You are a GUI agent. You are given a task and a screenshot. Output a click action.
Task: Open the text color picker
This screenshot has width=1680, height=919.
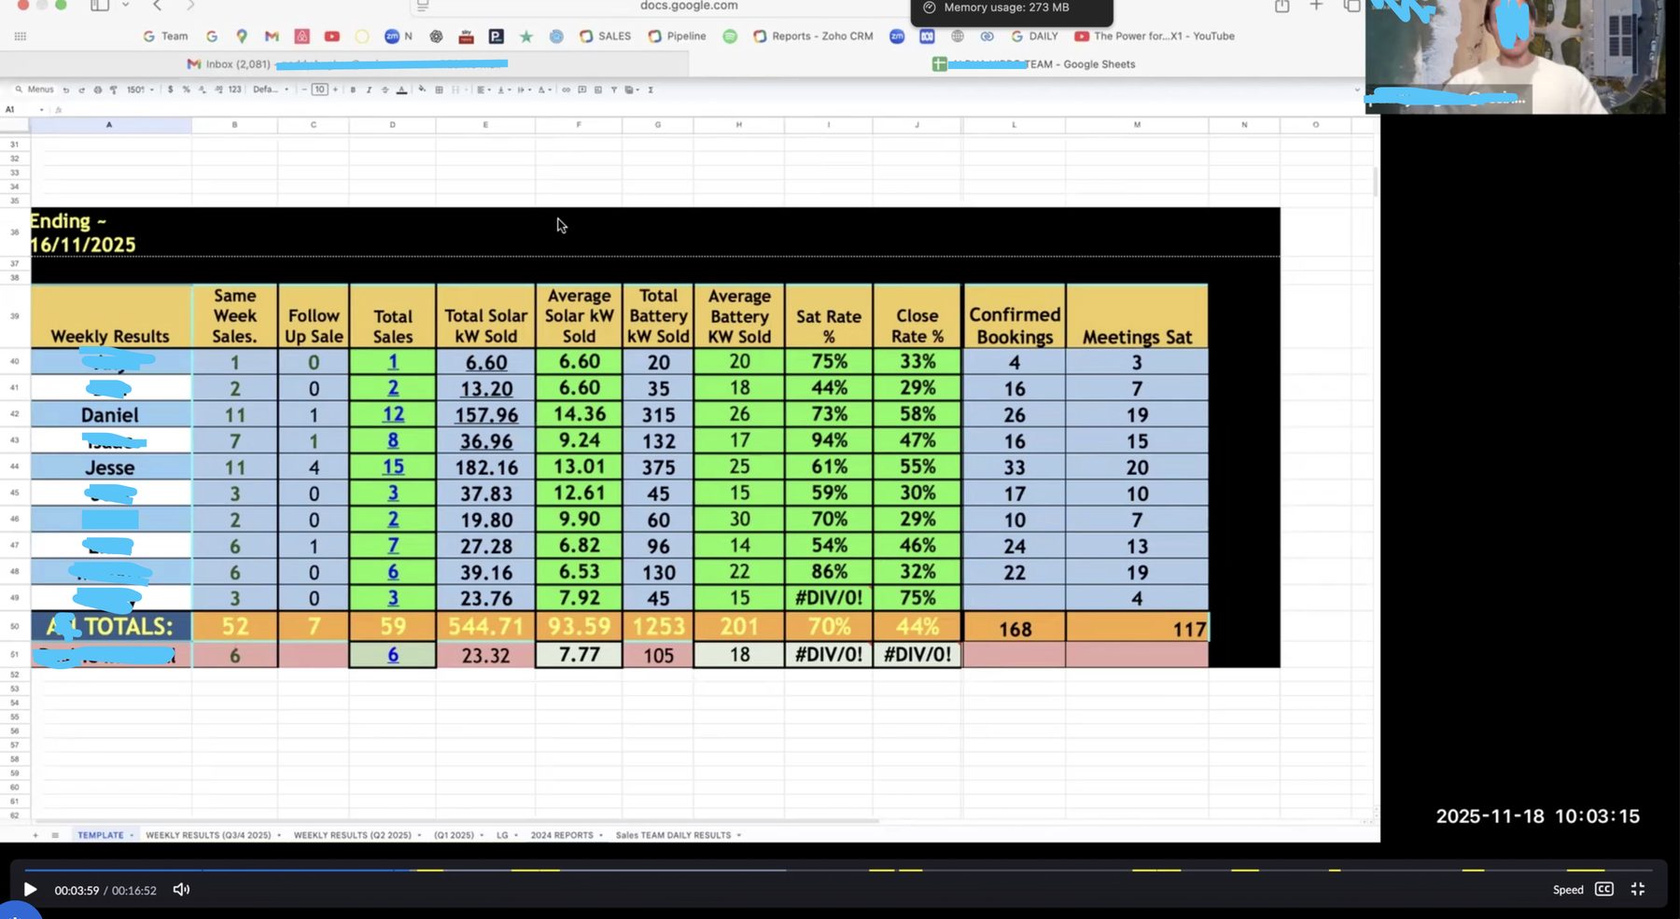point(401,90)
